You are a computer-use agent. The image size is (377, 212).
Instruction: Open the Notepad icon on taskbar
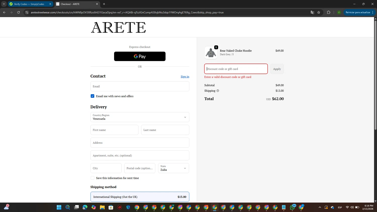[x=284, y=207]
